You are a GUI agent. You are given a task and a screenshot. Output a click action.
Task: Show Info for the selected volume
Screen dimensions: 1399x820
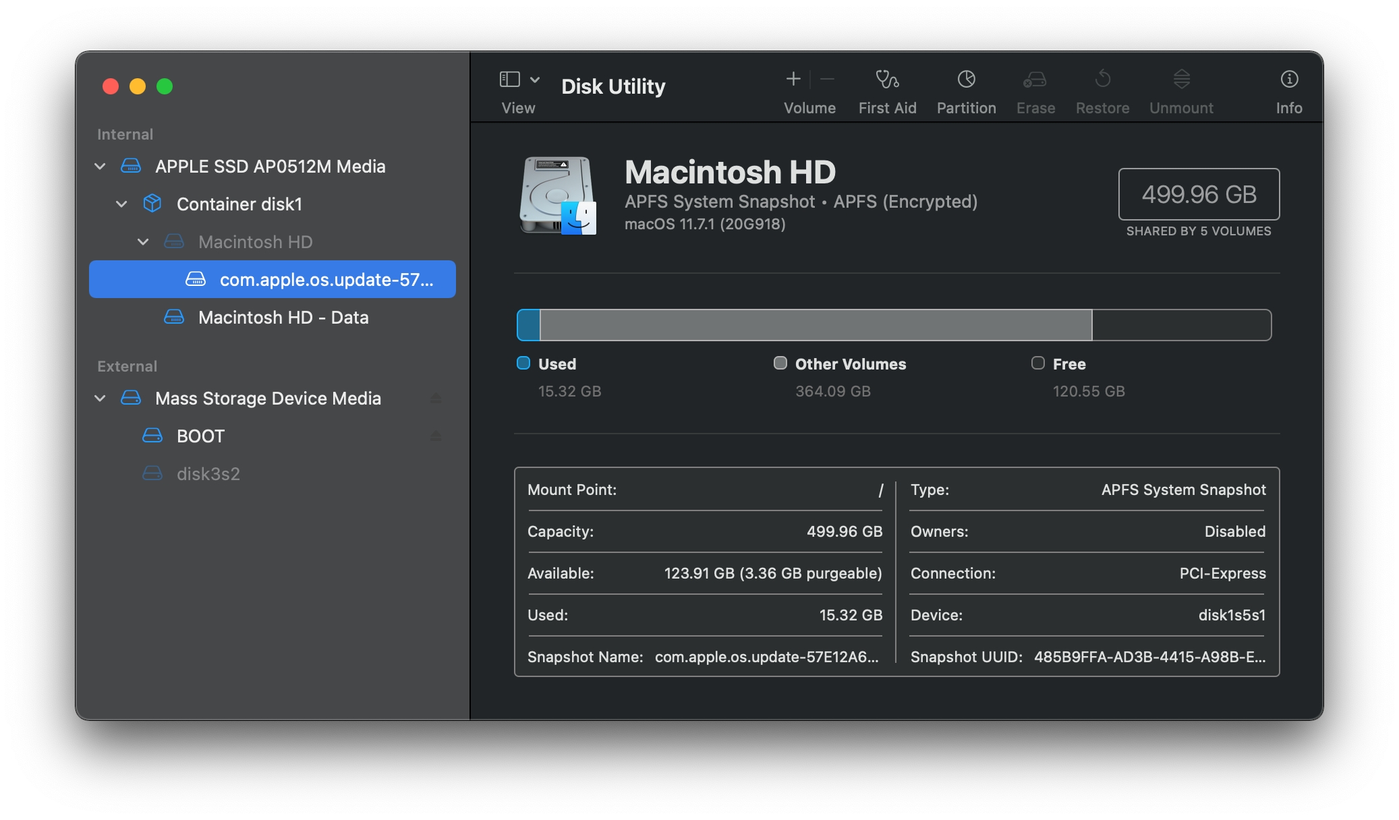1289,80
